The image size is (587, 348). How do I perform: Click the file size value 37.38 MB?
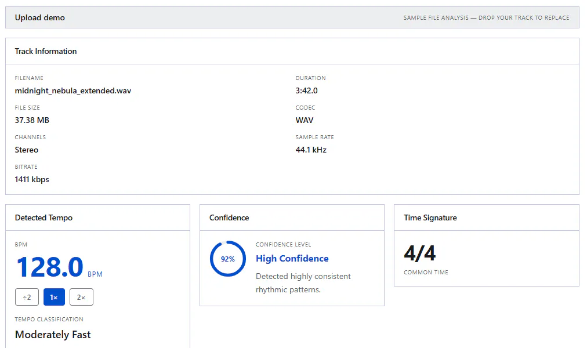pyautogui.click(x=32, y=120)
